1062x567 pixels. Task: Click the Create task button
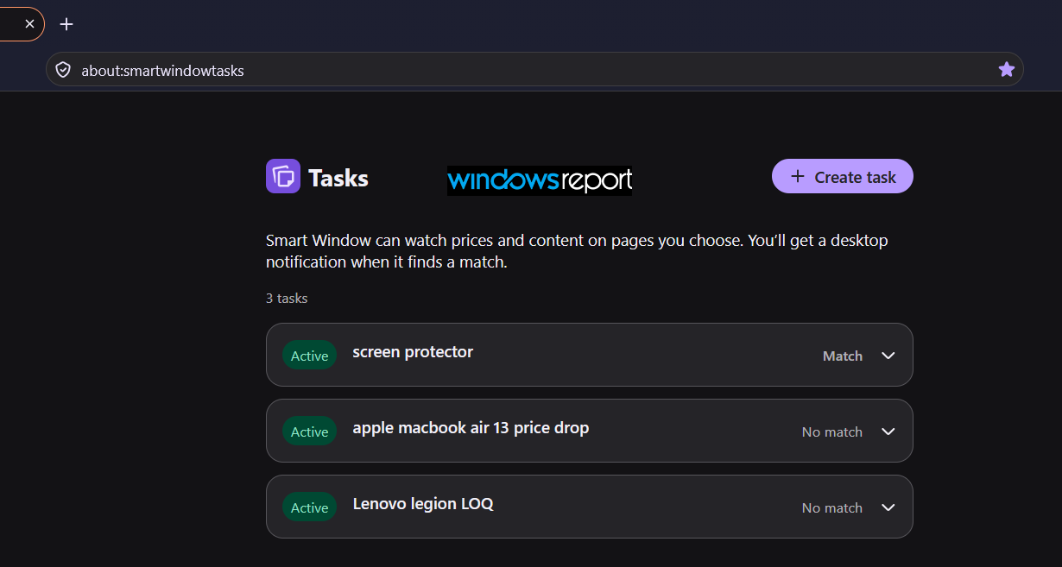[x=843, y=176]
